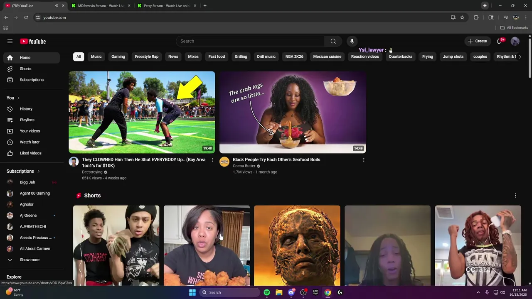Mute the YouTube tab audio icon
This screenshot has width=532, height=299.
point(56,6)
